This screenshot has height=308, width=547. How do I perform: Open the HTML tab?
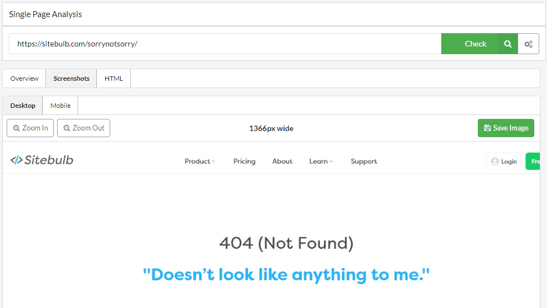click(113, 79)
